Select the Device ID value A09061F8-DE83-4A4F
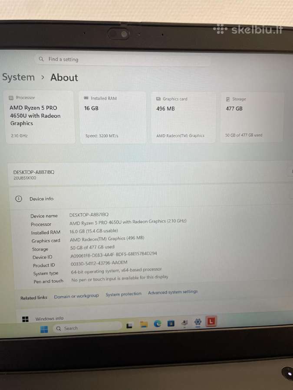The height and width of the screenshot is (390, 293). [114, 255]
